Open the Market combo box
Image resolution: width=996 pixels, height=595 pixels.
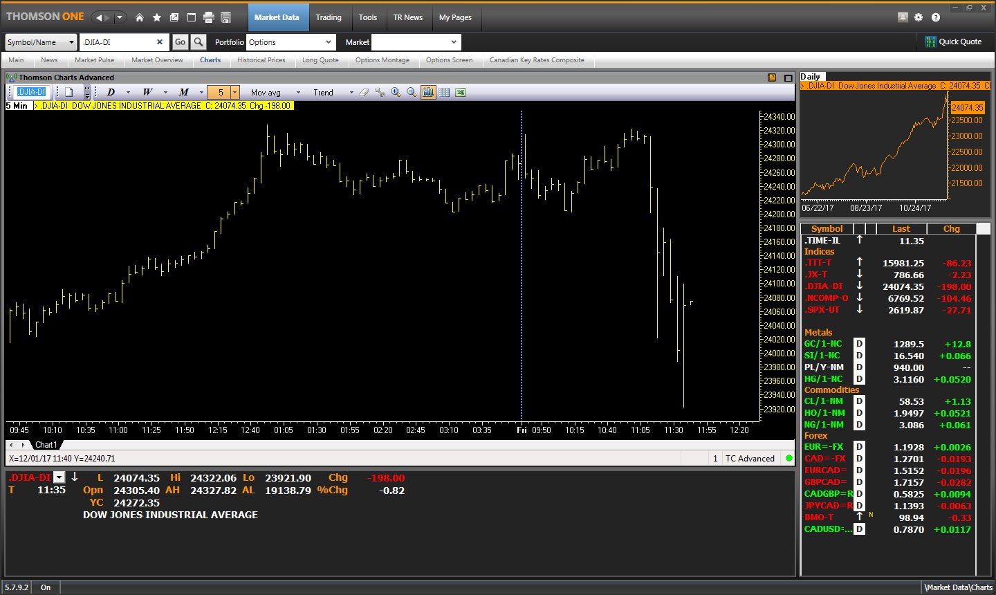[x=416, y=42]
